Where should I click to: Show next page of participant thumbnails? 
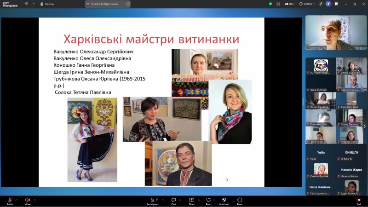(364, 126)
